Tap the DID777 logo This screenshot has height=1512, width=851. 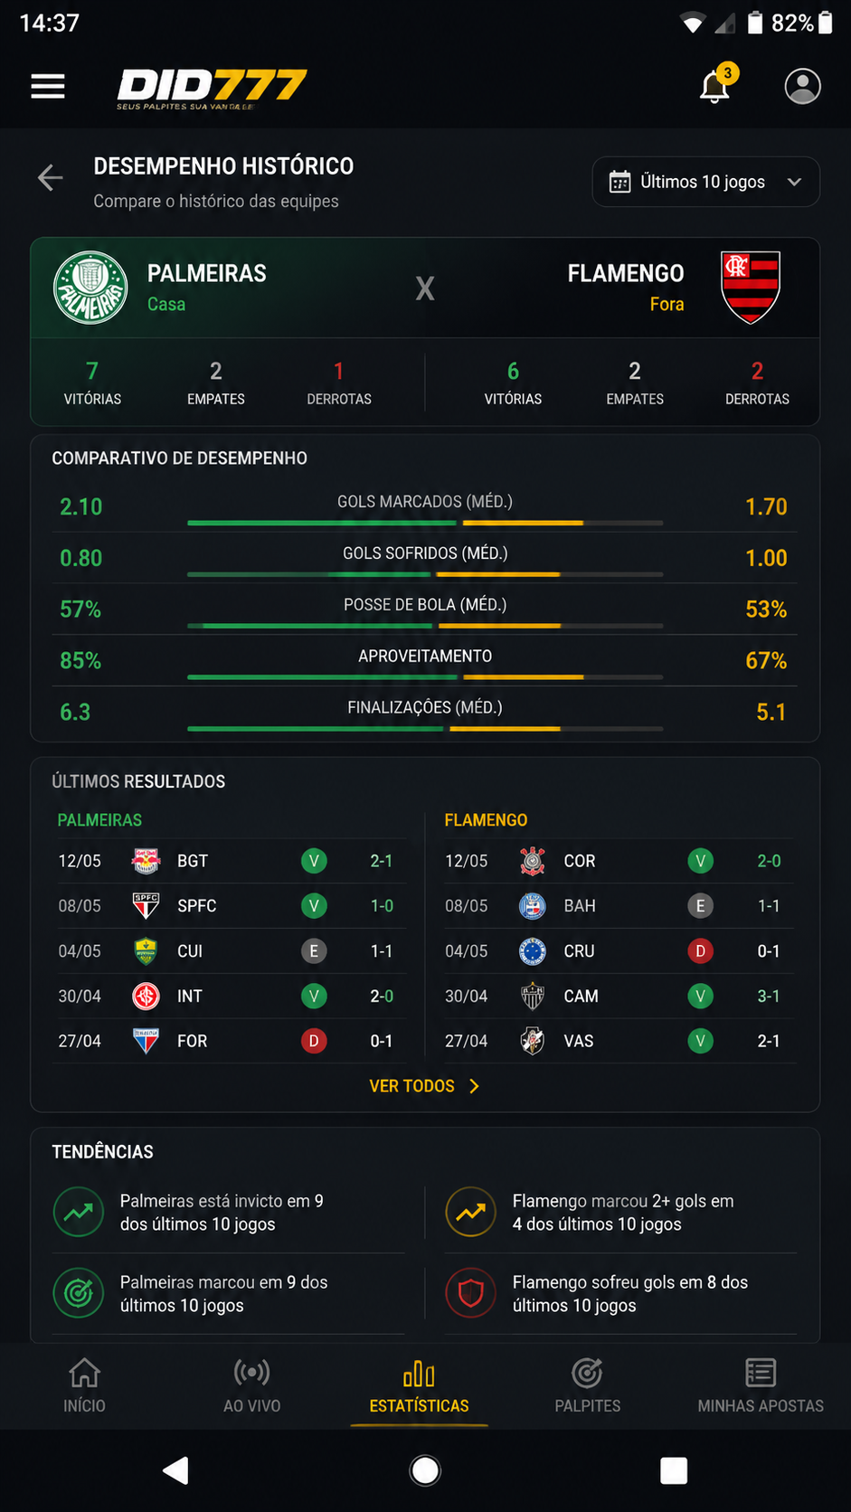pos(212,89)
